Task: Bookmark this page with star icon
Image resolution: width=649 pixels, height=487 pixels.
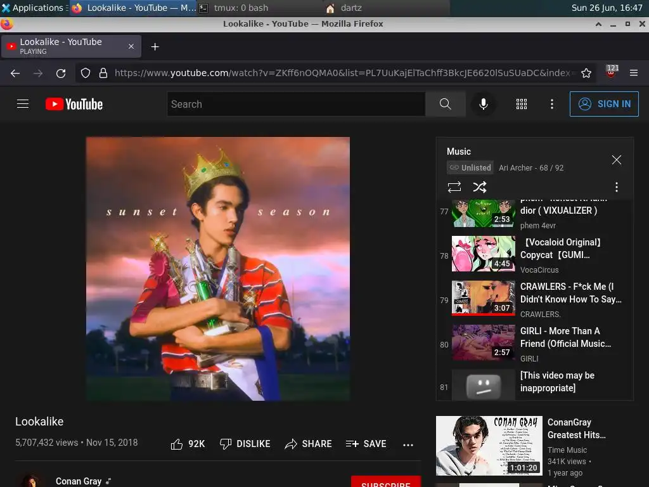Action: 586,74
